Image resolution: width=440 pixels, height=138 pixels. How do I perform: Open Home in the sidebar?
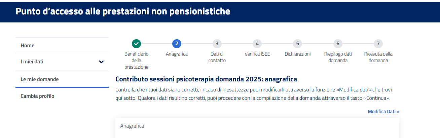pyautogui.click(x=28, y=46)
